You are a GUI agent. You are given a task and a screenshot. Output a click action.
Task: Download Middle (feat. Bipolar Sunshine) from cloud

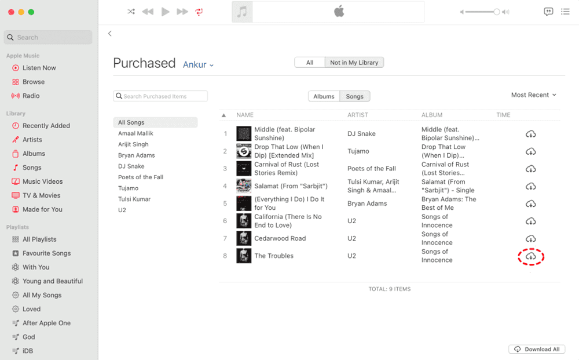pyautogui.click(x=530, y=134)
